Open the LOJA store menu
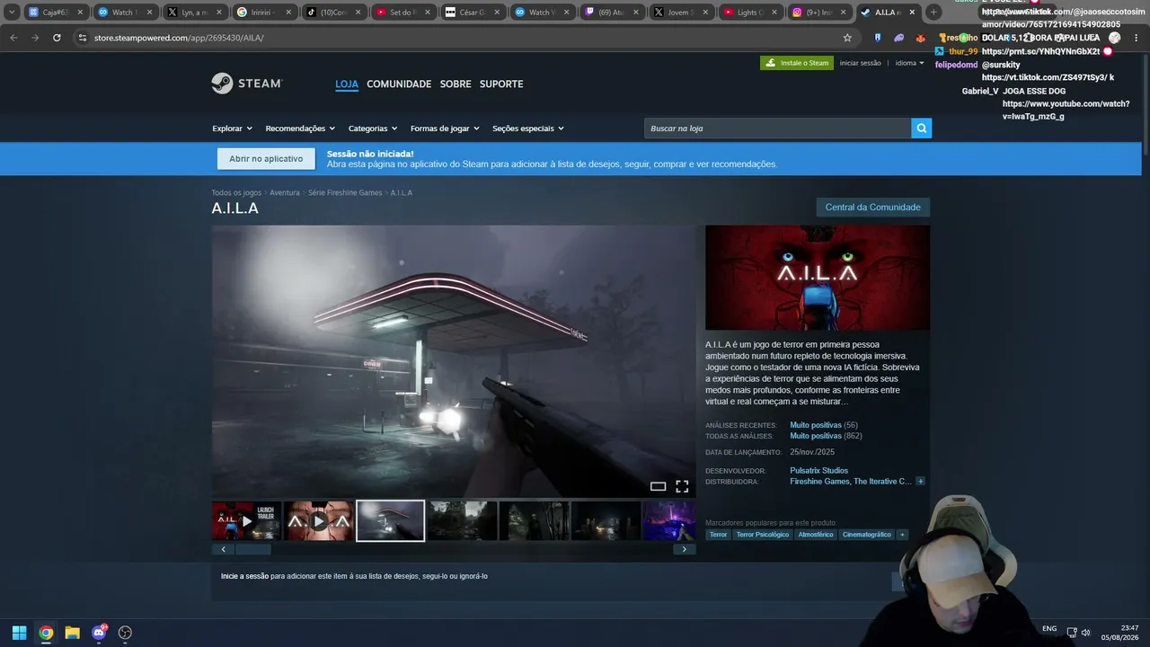1150x647 pixels. pyautogui.click(x=347, y=84)
